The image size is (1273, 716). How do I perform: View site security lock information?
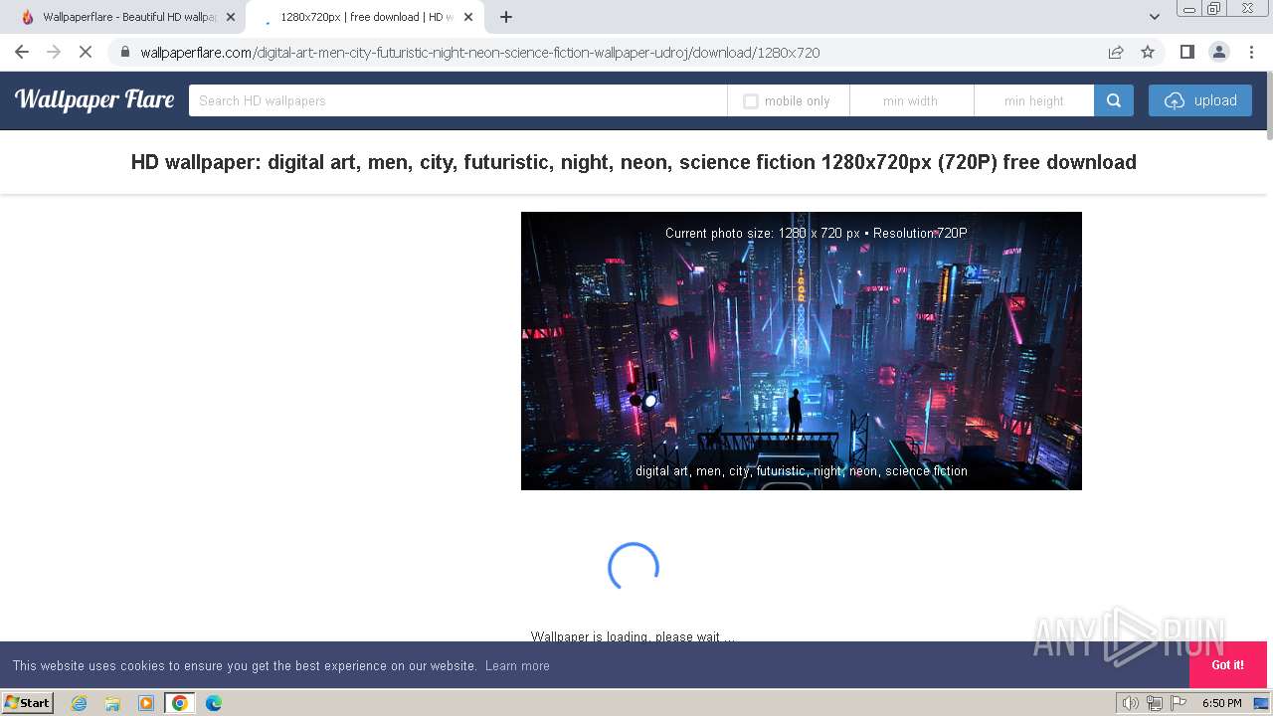click(x=124, y=53)
